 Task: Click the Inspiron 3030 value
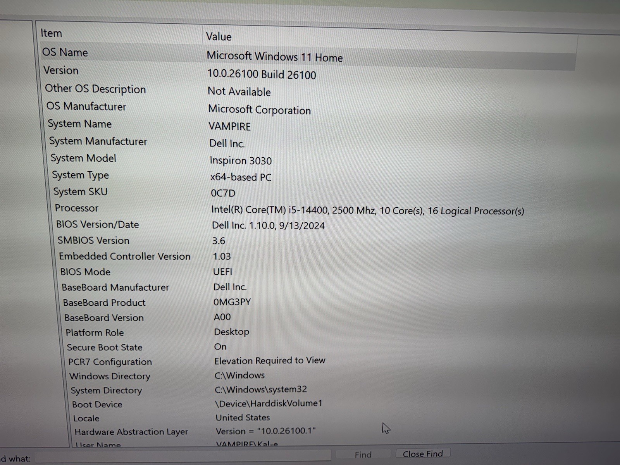(241, 160)
